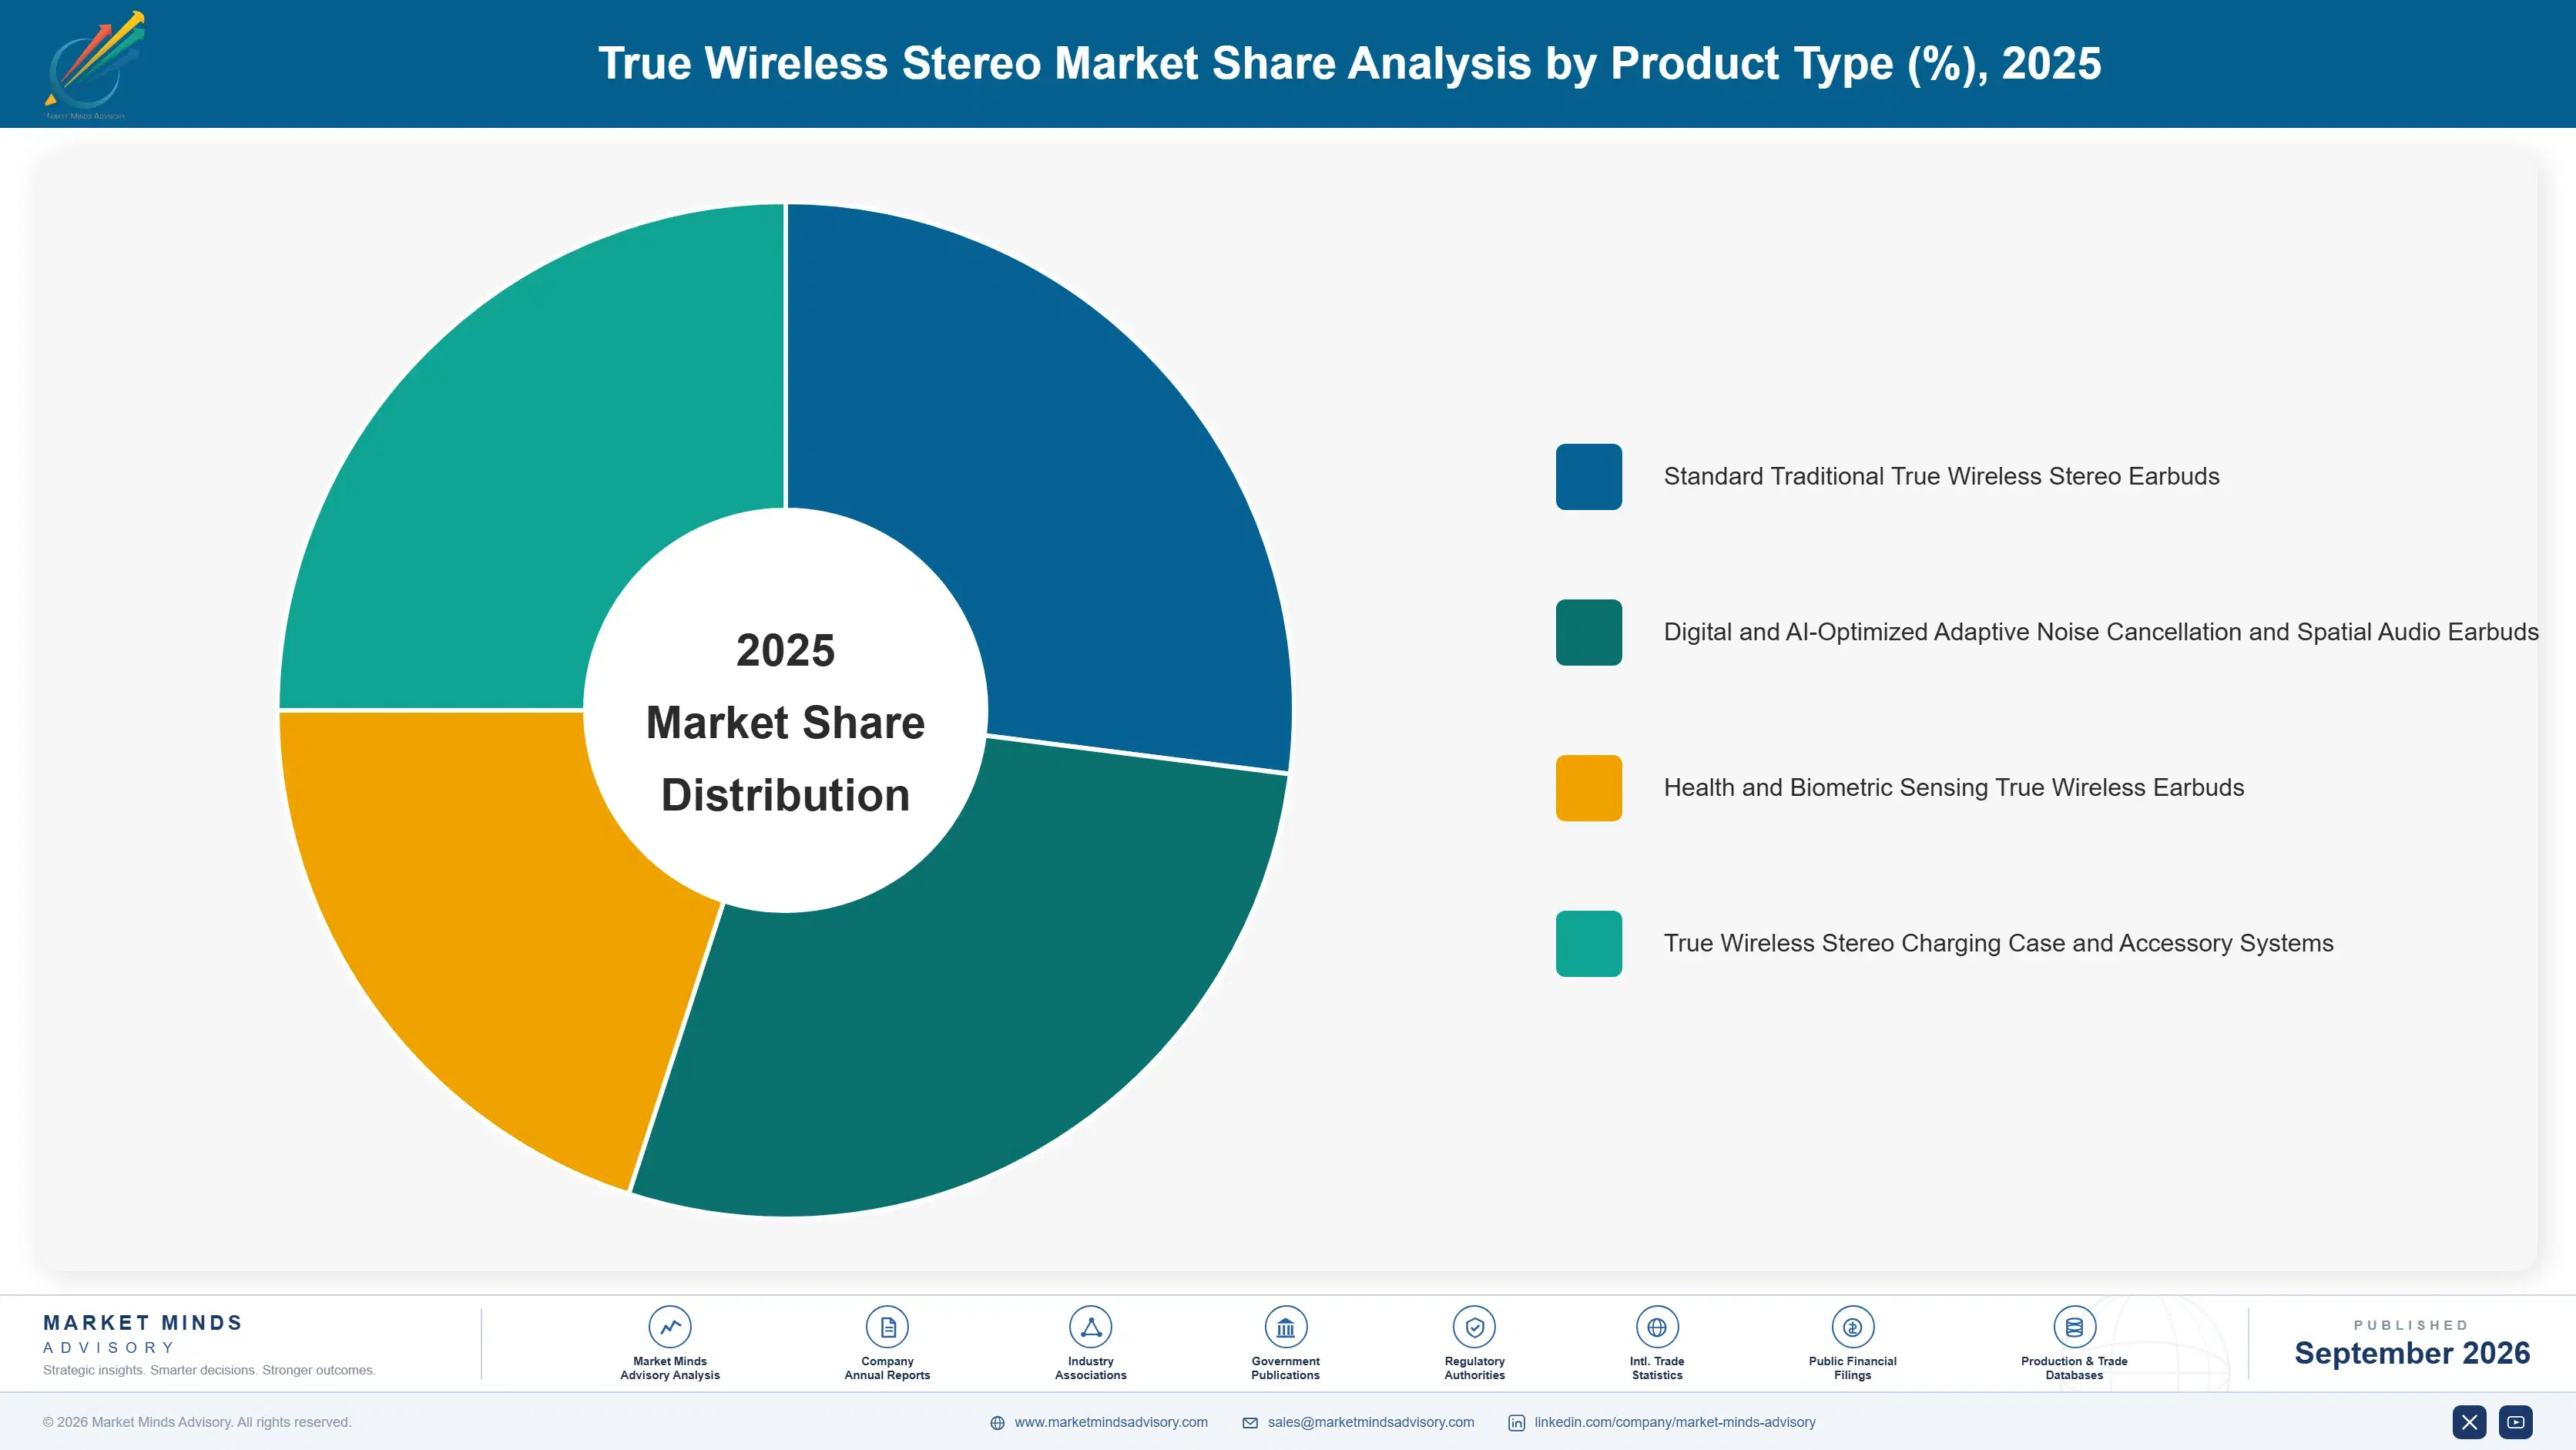The image size is (2576, 1450).
Task: Click the envelope icon beside sales email
Action: point(1250,1423)
